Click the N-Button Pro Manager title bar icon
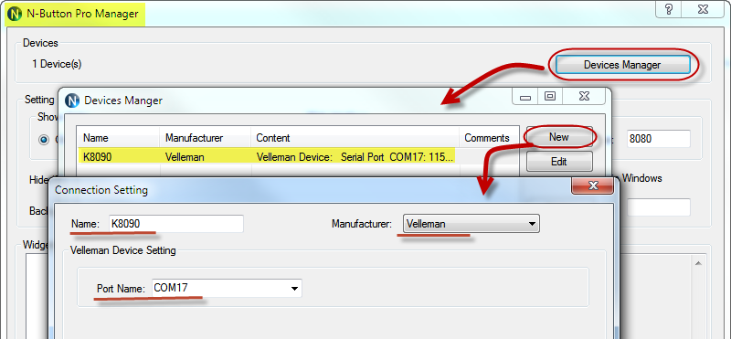 tap(14, 14)
